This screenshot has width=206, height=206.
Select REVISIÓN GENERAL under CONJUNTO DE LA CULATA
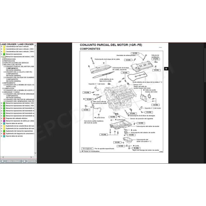14,76
